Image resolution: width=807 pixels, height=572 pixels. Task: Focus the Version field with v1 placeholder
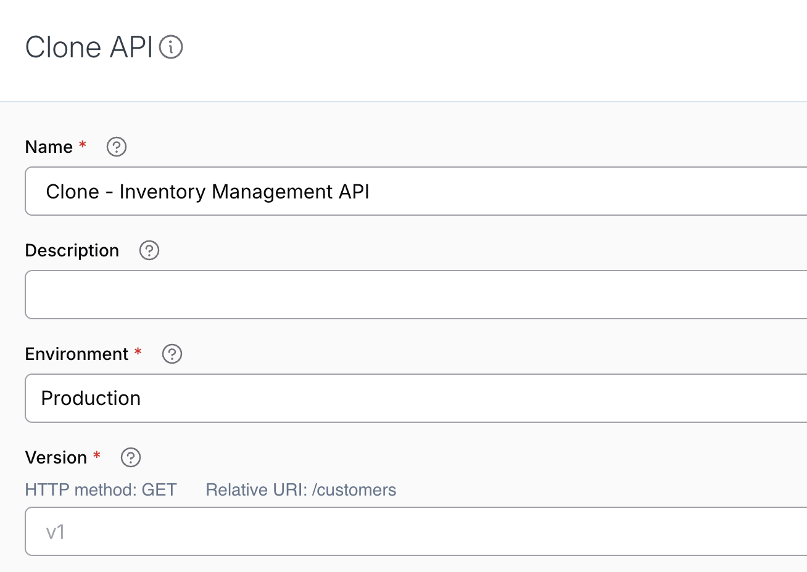[416, 531]
